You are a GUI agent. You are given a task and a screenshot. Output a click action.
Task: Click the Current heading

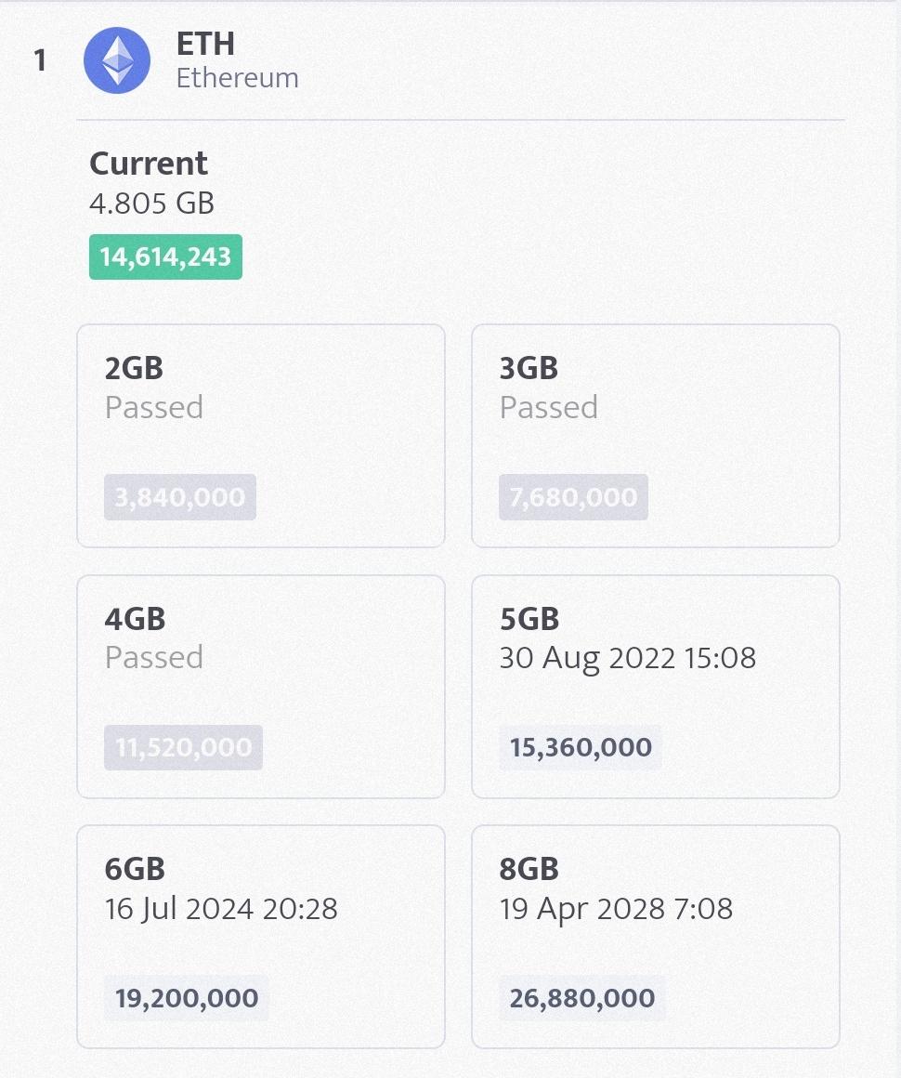pyautogui.click(x=149, y=164)
